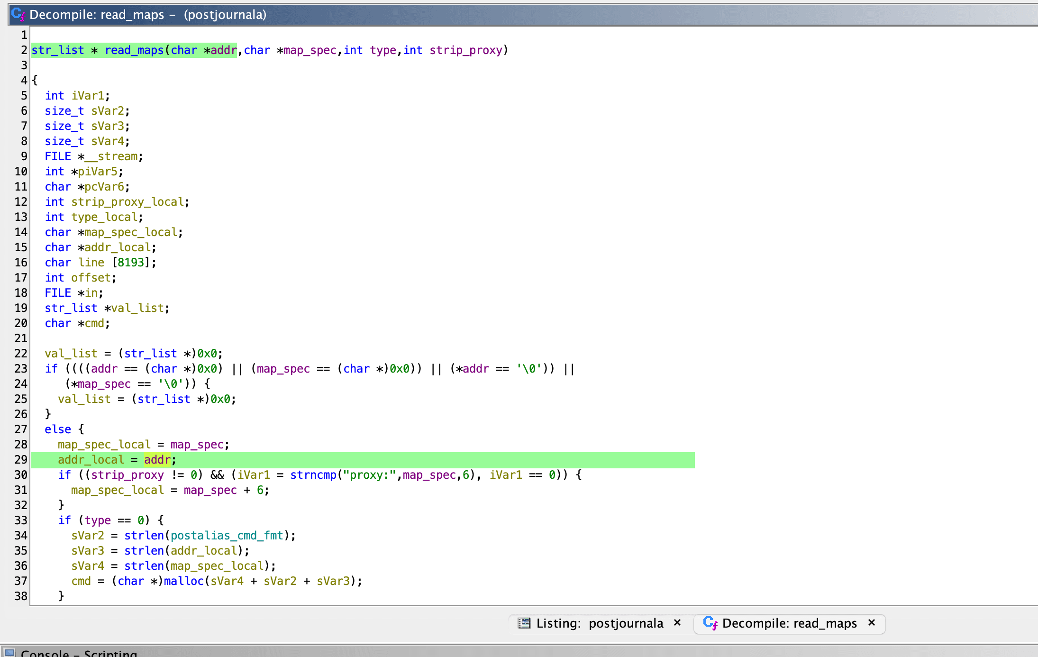Screen dimensions: 1038x657
Task: Close the Listing: postjournala tab
Action: (x=677, y=622)
